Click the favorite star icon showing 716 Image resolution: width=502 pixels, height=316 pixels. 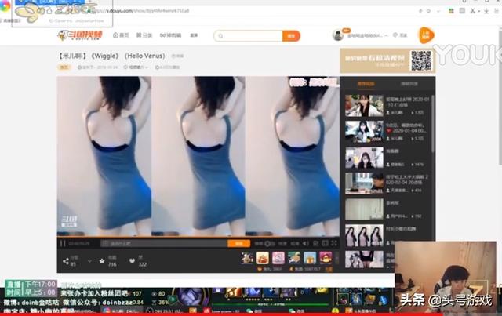pyautogui.click(x=102, y=261)
